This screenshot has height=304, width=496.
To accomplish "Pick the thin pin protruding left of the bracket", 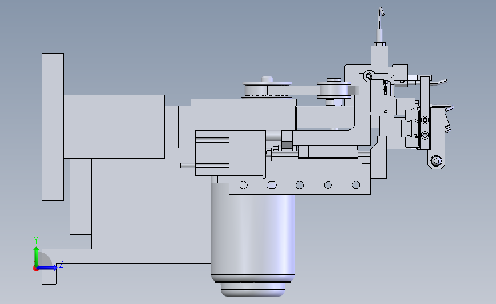I will pyautogui.click(x=188, y=165).
